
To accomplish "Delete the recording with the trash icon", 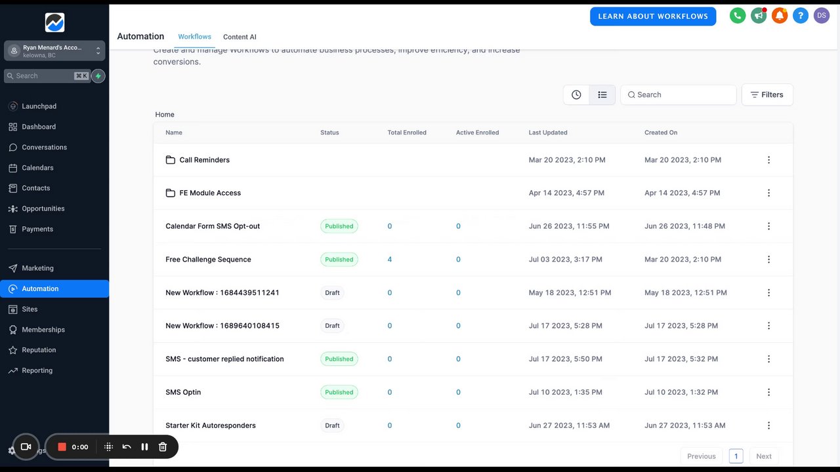I will click(x=163, y=447).
